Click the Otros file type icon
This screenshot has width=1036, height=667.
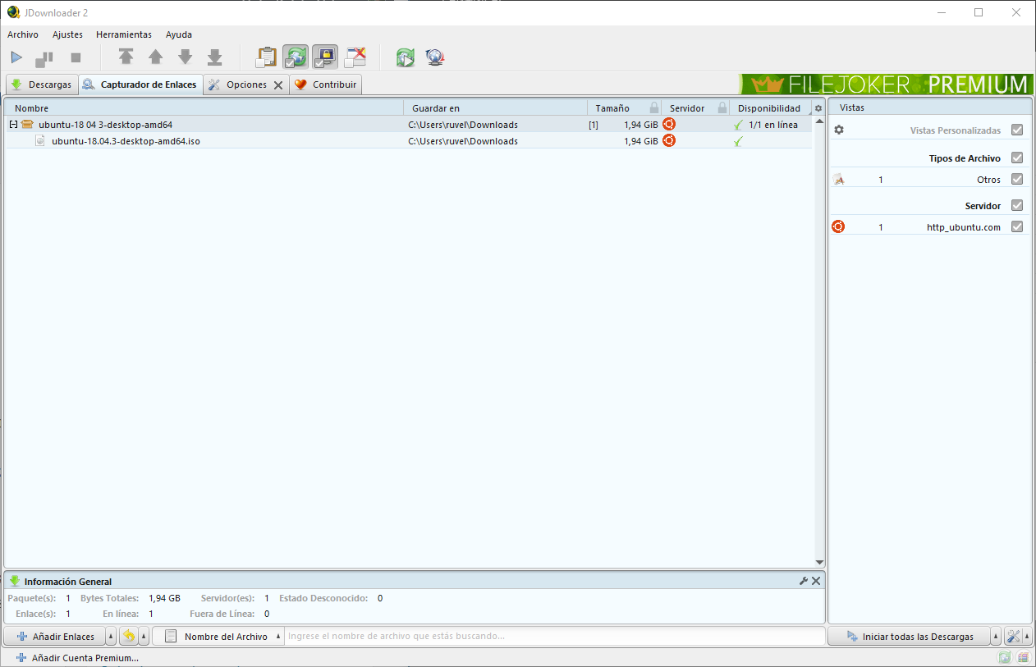(838, 180)
